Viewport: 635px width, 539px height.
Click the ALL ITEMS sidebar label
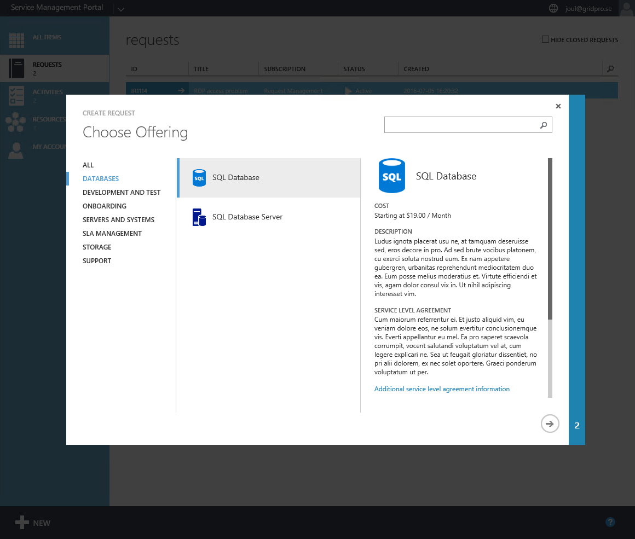47,37
